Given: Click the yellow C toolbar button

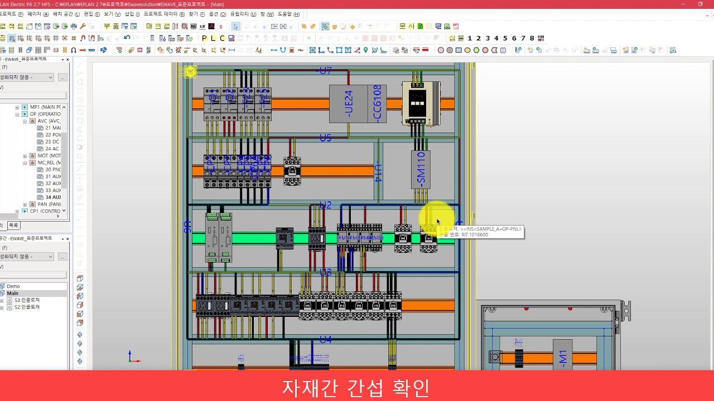Looking at the screenshot, I should [x=222, y=38].
